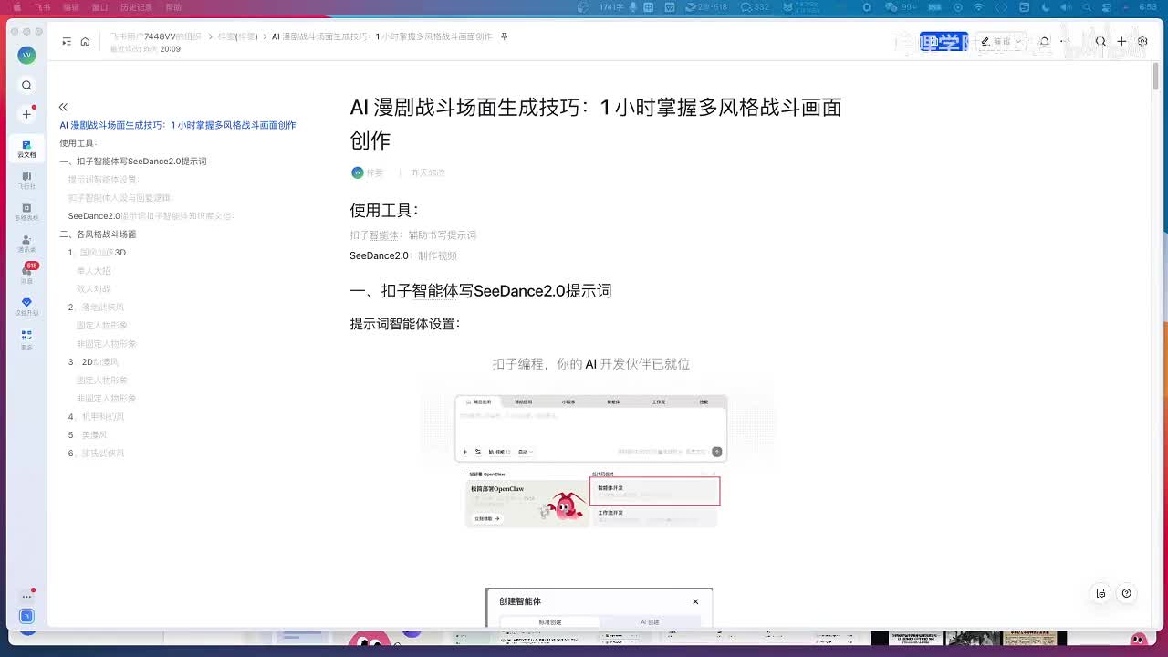The height and width of the screenshot is (657, 1168).
Task: Open the 更多 apps grid icon
Action: [26, 339]
